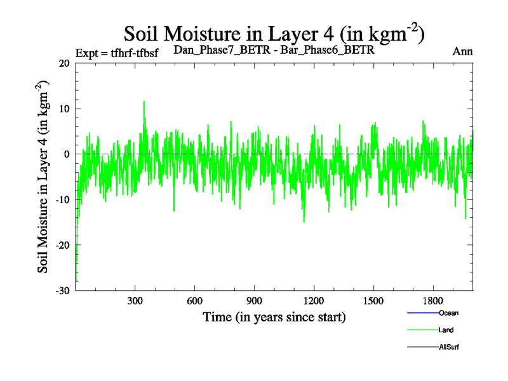Click the black AllSurf legend line
This screenshot has height=381, width=508.
(x=422, y=347)
